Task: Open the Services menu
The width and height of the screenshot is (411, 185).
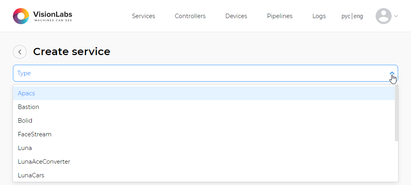Action: (143, 16)
